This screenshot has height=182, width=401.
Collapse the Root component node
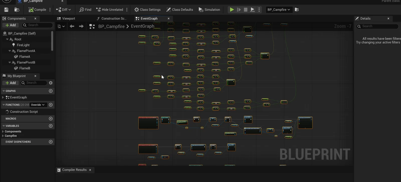[x=7, y=39]
